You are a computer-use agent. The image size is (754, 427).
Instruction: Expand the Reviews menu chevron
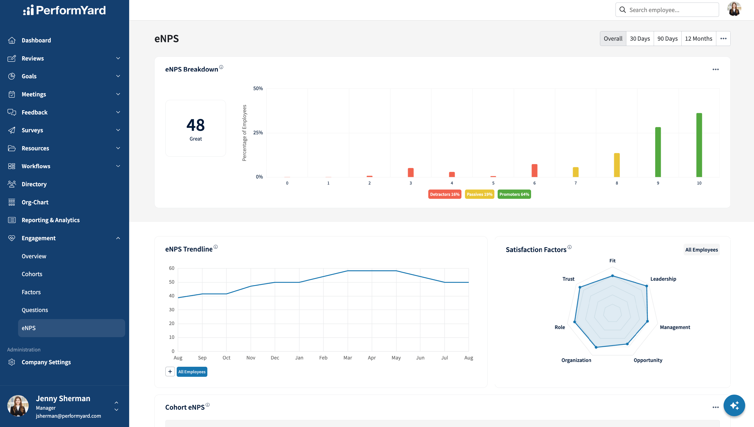118,58
